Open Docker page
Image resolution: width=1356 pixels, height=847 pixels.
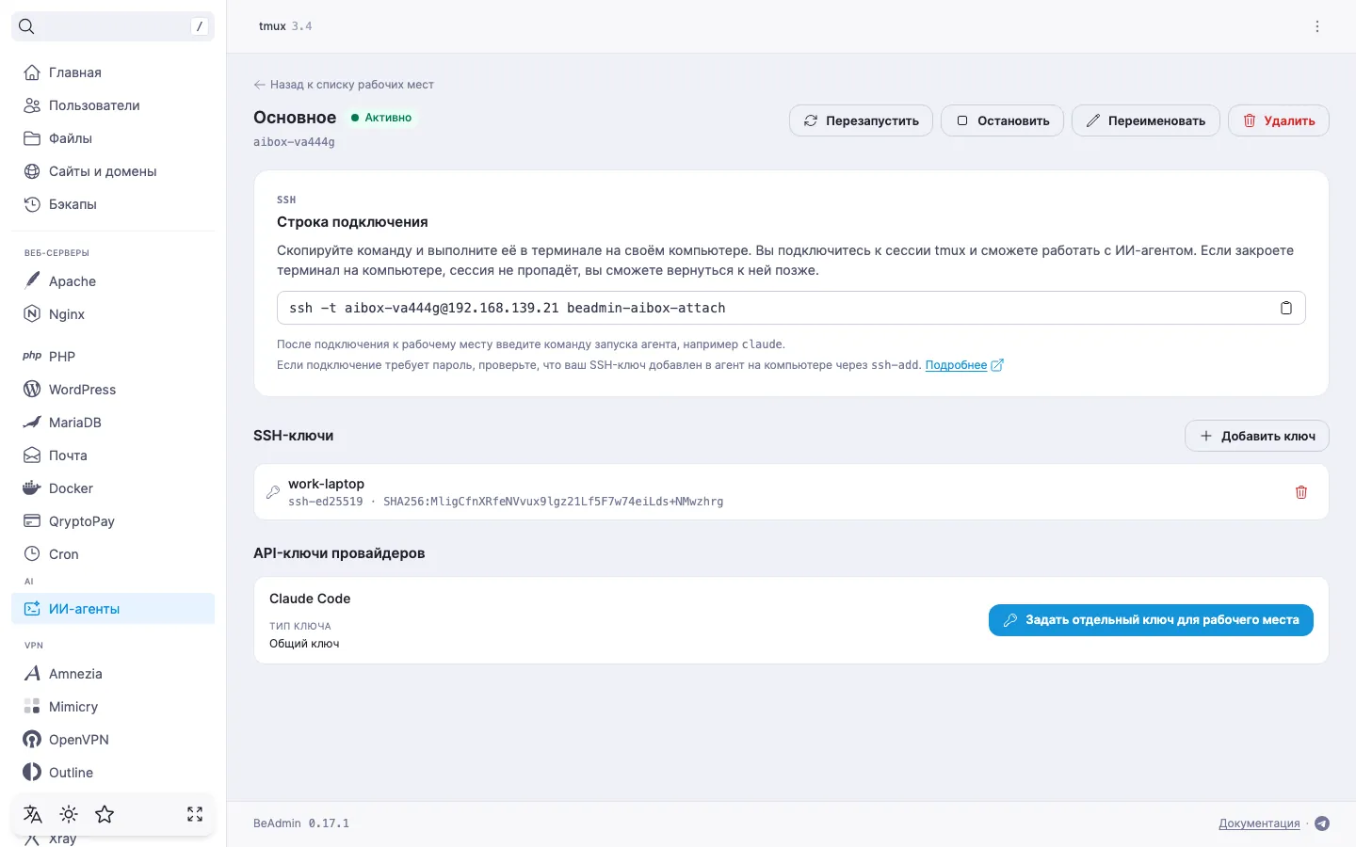click(x=113, y=488)
